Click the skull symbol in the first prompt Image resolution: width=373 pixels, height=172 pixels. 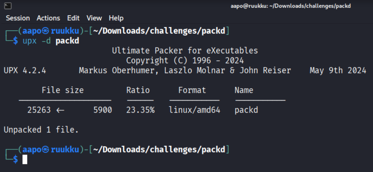coord(46,31)
